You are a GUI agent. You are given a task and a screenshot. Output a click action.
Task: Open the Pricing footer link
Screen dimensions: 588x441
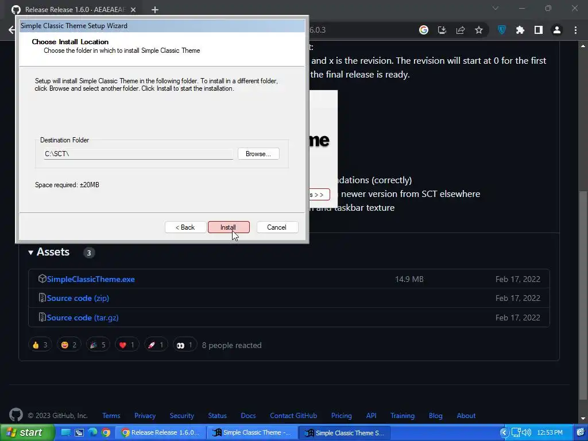point(341,416)
